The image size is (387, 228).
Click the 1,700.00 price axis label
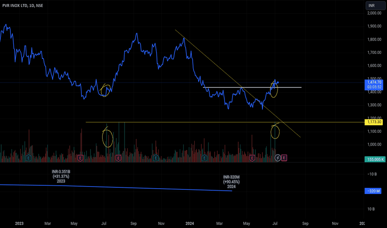pyautogui.click(x=374, y=53)
